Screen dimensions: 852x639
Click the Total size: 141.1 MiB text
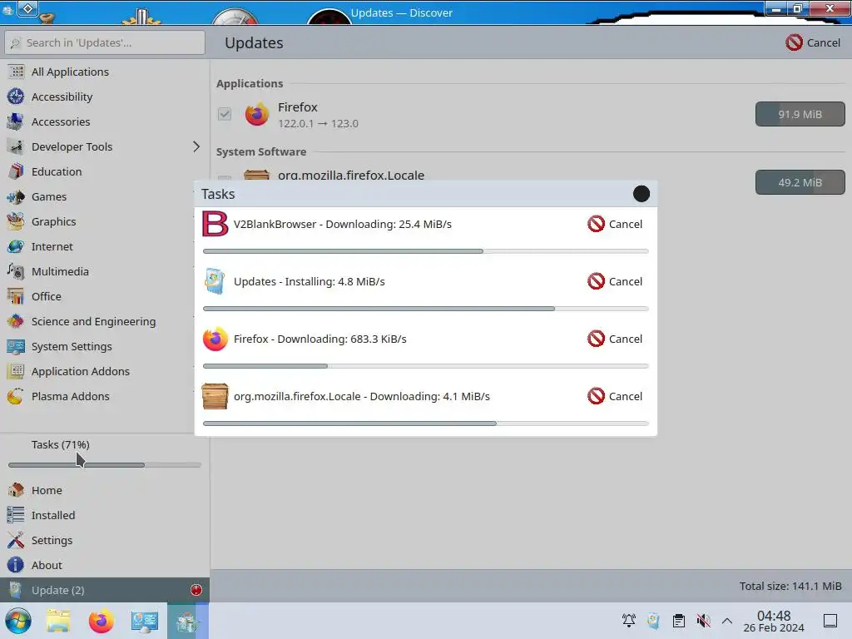pyautogui.click(x=790, y=586)
